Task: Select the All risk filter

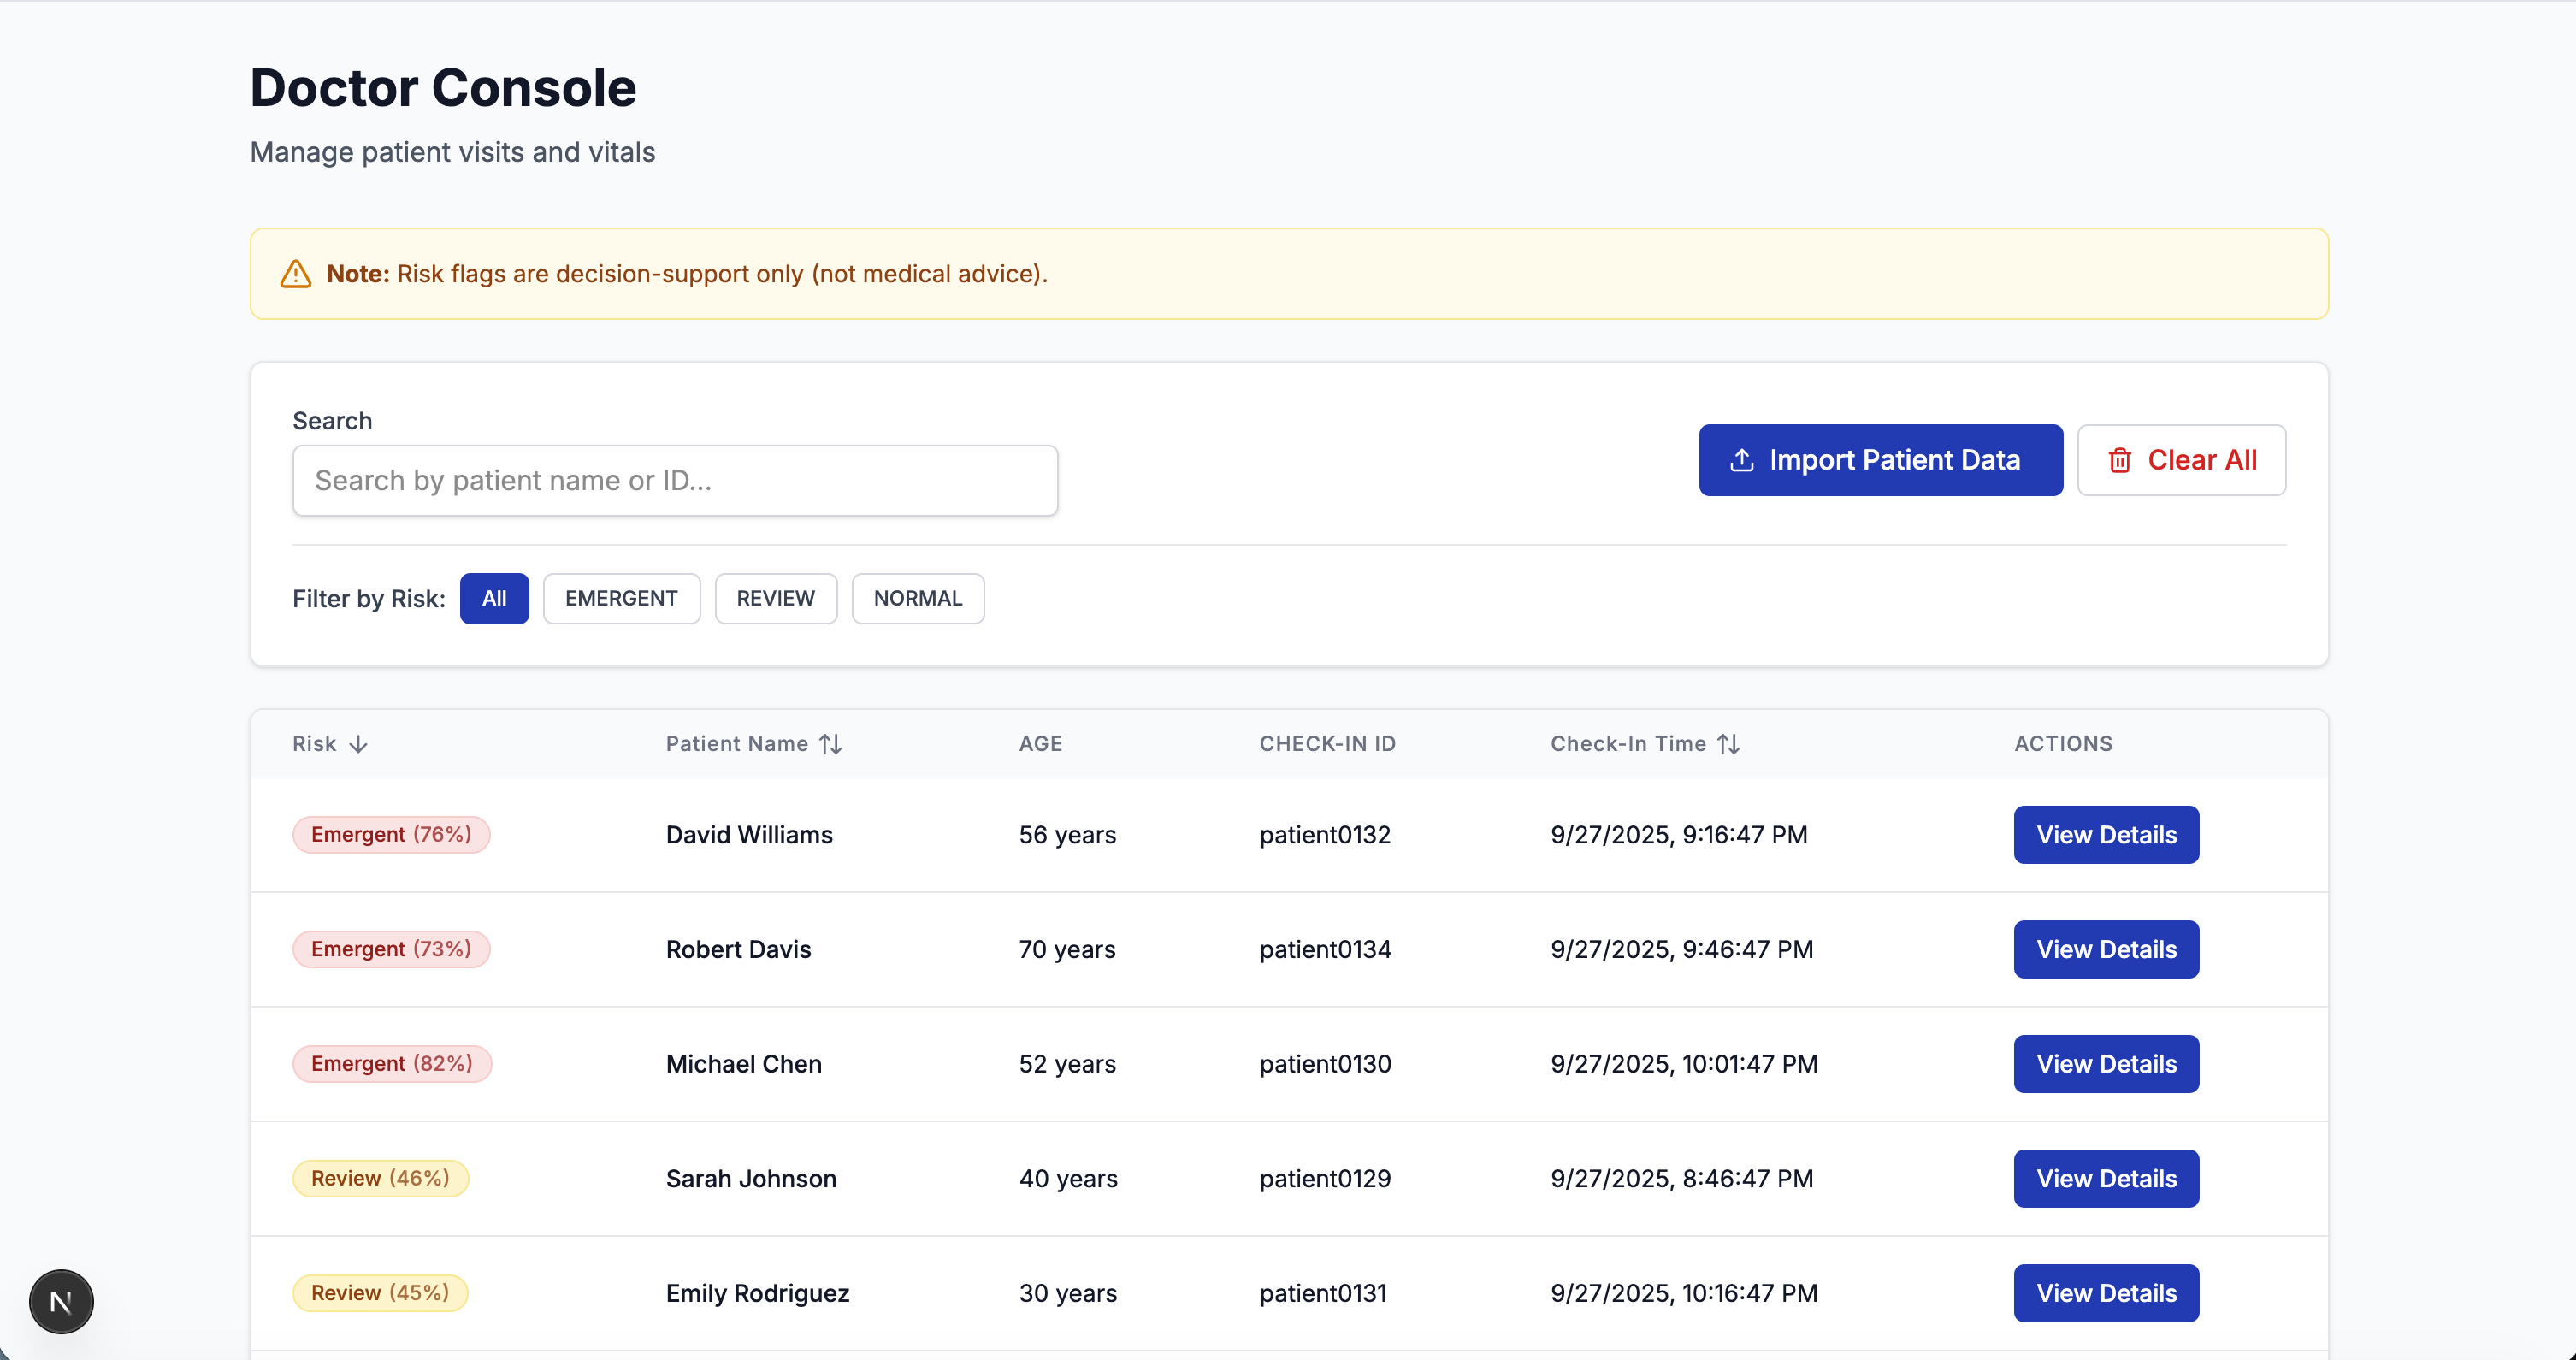Action: click(494, 598)
